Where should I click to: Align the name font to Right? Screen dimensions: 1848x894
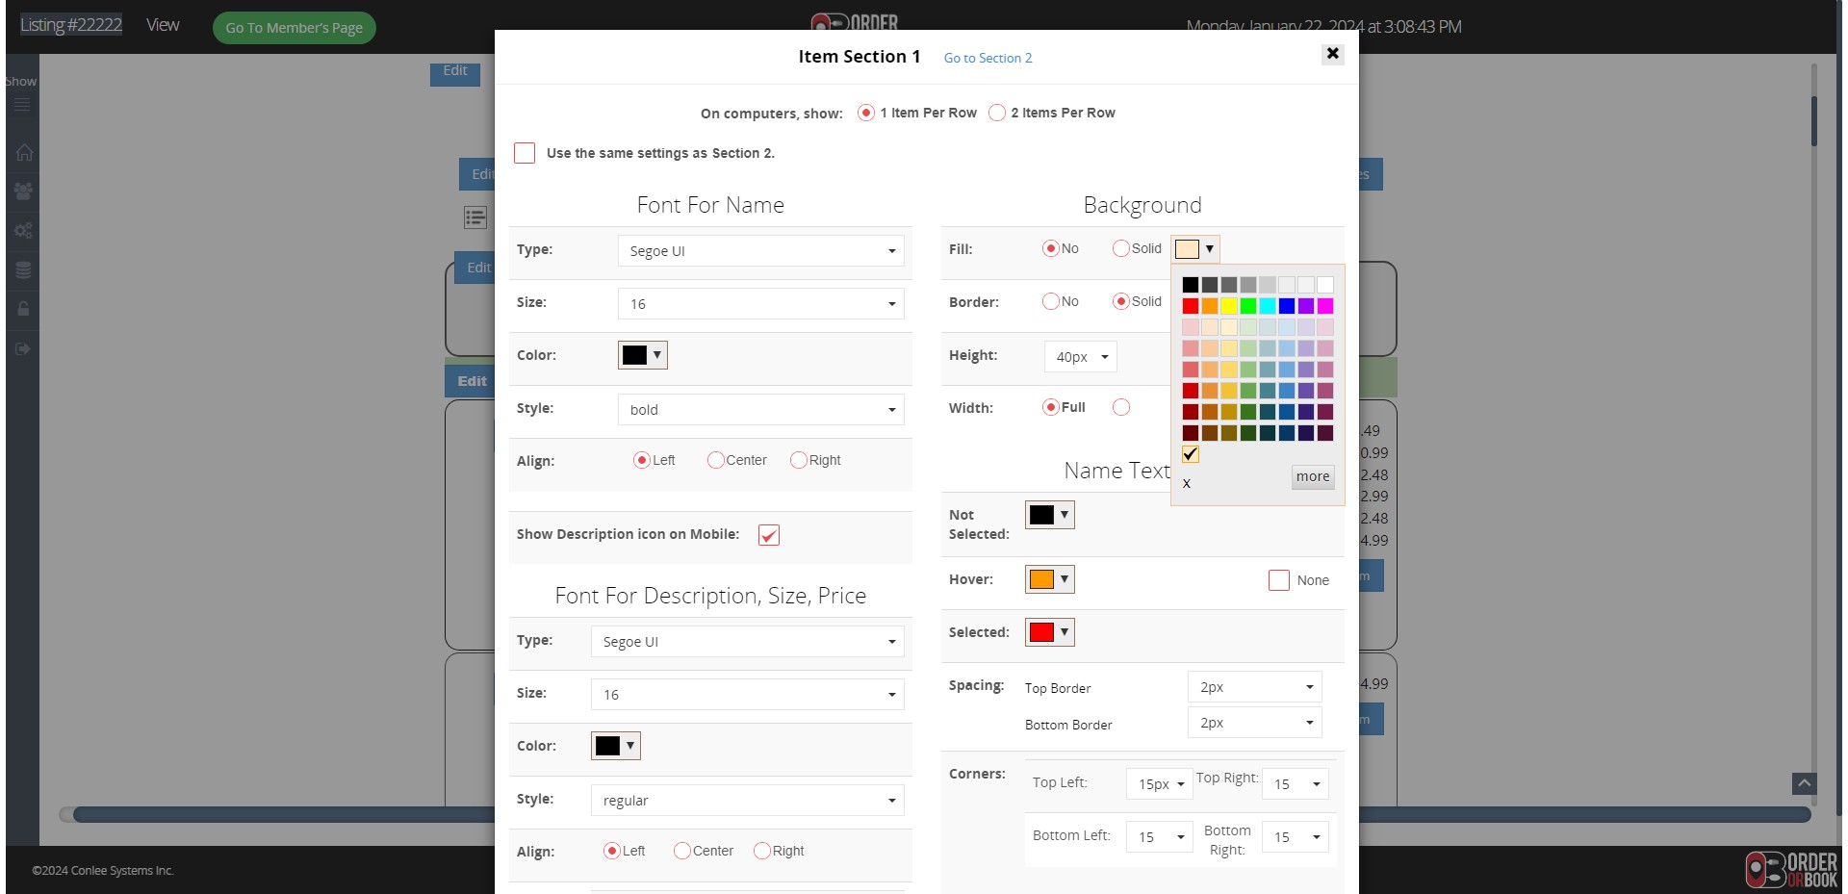coord(798,460)
